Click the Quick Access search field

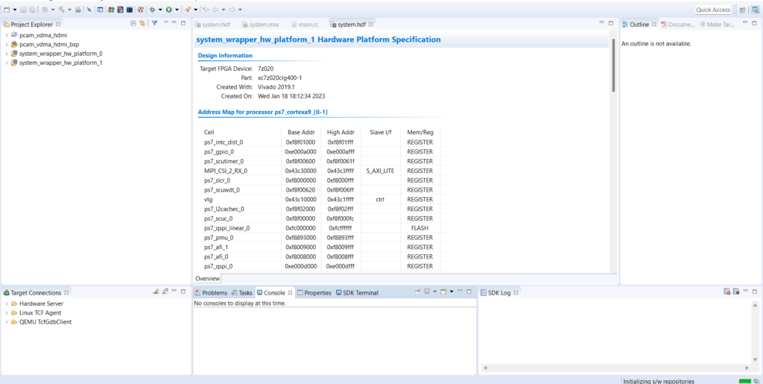click(713, 10)
